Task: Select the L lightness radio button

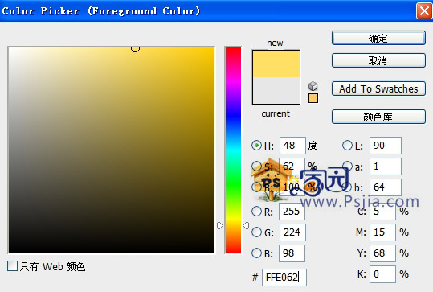Action: point(347,145)
